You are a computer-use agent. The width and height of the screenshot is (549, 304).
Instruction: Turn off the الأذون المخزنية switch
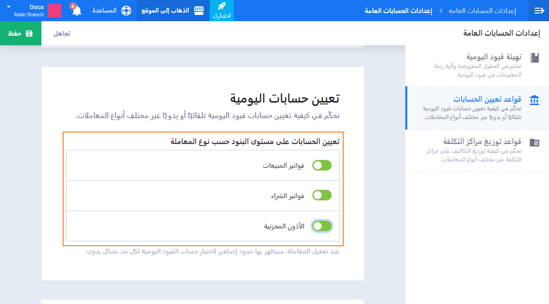click(x=322, y=225)
